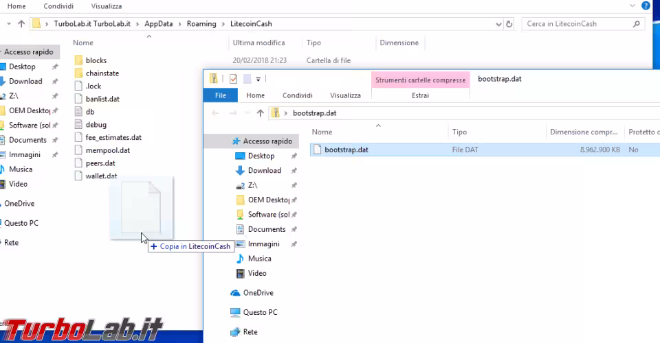Screen dimensions: 660x343
Task: Click the help icon in the back window
Action: pyautogui.click(x=646, y=6)
